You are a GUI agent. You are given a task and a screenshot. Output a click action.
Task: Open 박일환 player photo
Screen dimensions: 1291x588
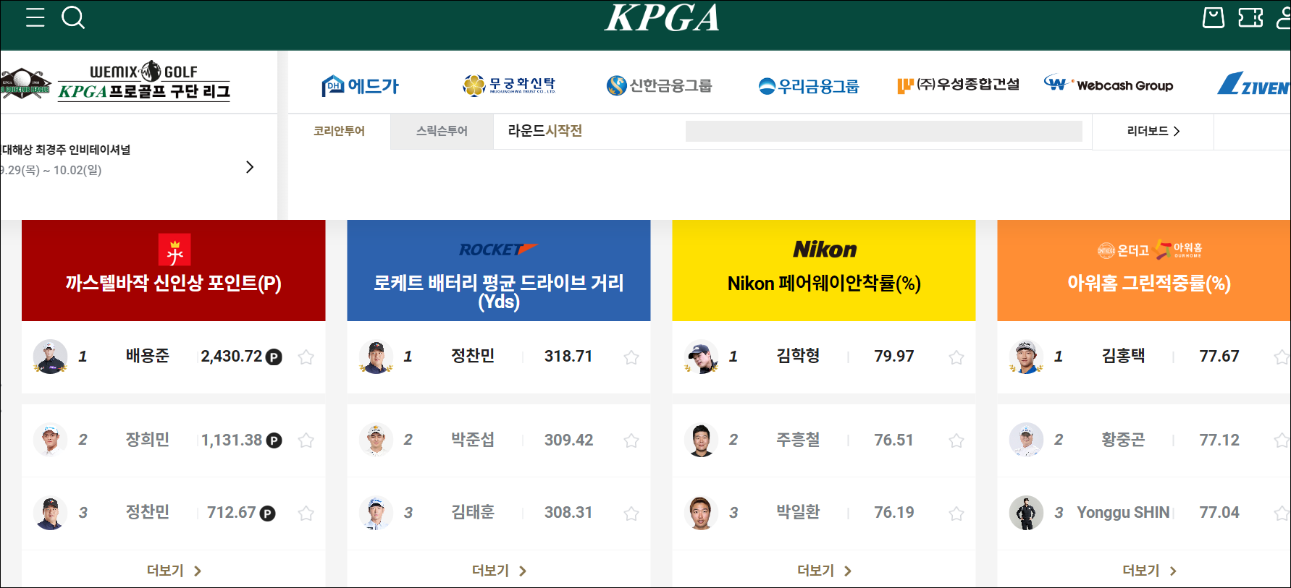(701, 513)
